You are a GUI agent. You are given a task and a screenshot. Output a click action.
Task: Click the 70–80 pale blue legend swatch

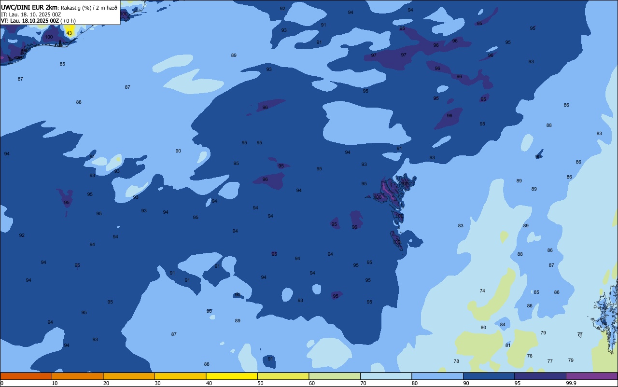click(x=386, y=376)
